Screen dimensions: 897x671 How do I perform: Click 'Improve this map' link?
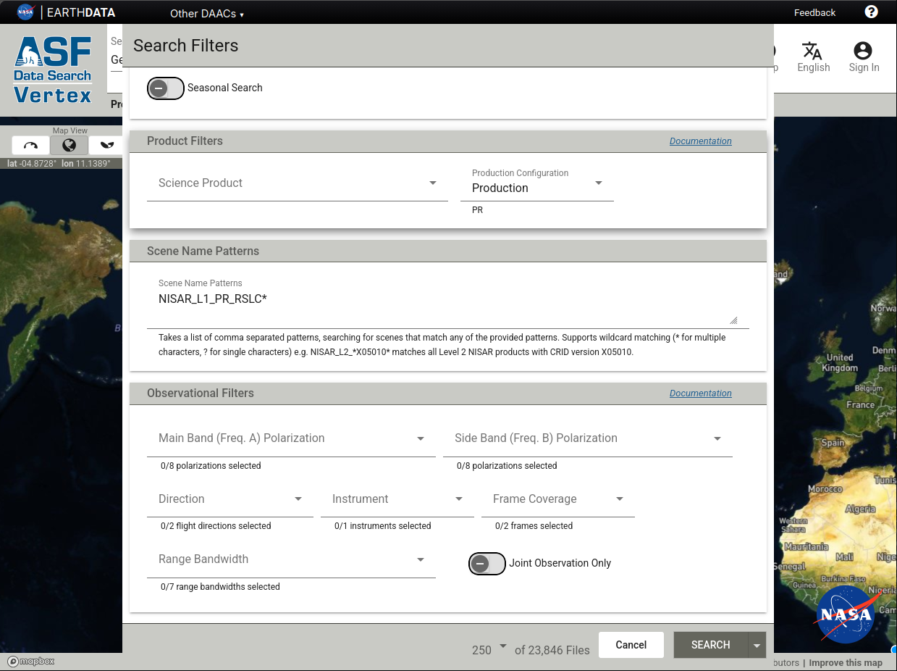coord(846,663)
